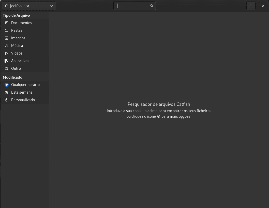Click the Vídeos play icon
The width and height of the screenshot is (269, 208).
(7, 53)
